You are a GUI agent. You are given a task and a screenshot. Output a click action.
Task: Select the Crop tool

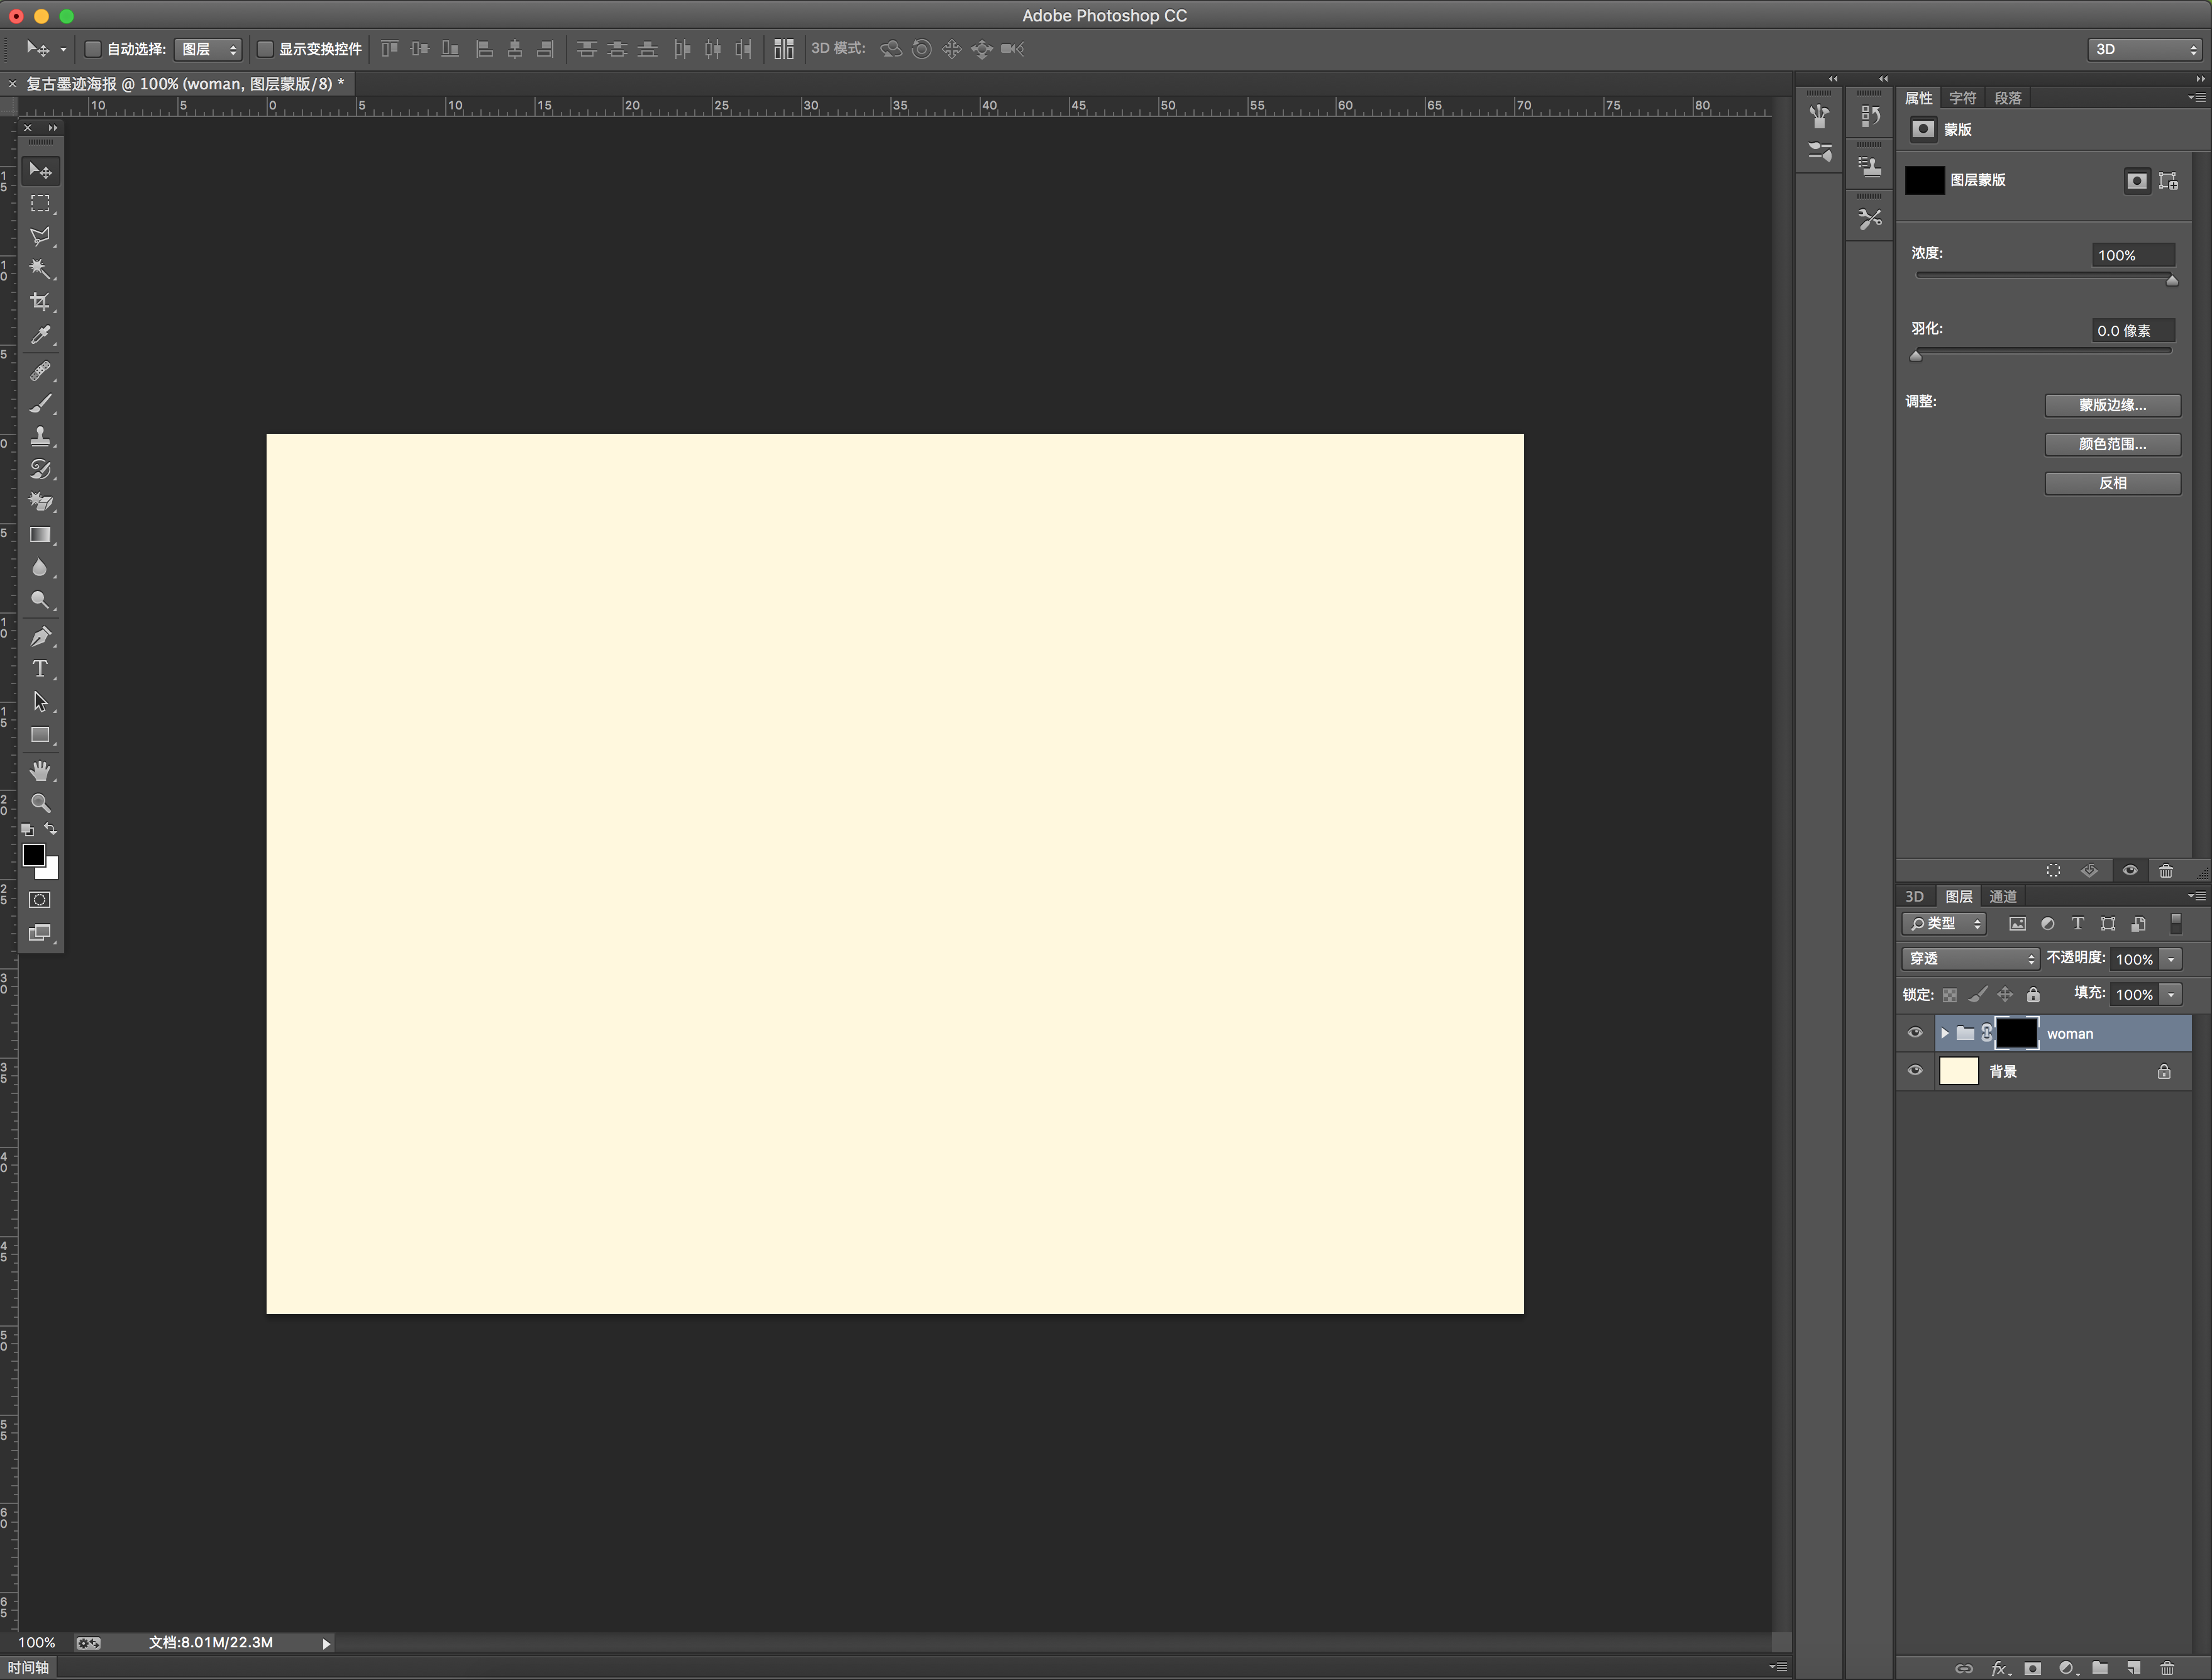coord(40,302)
